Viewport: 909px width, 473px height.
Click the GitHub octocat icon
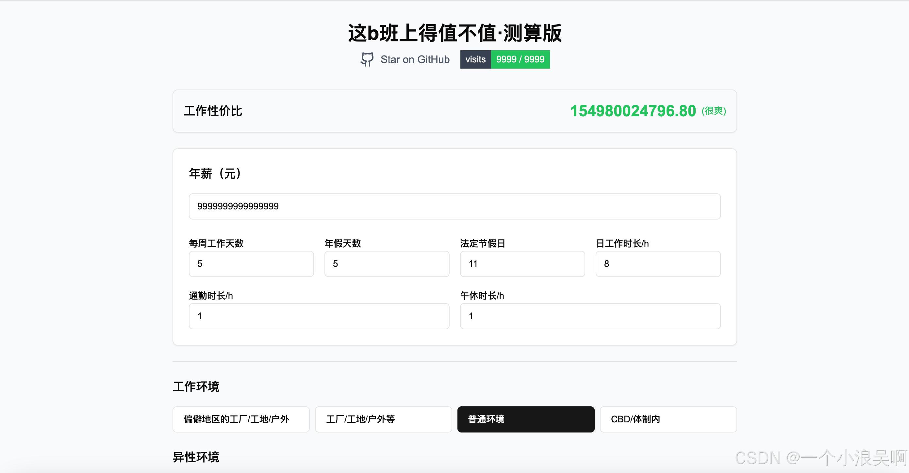click(x=367, y=59)
